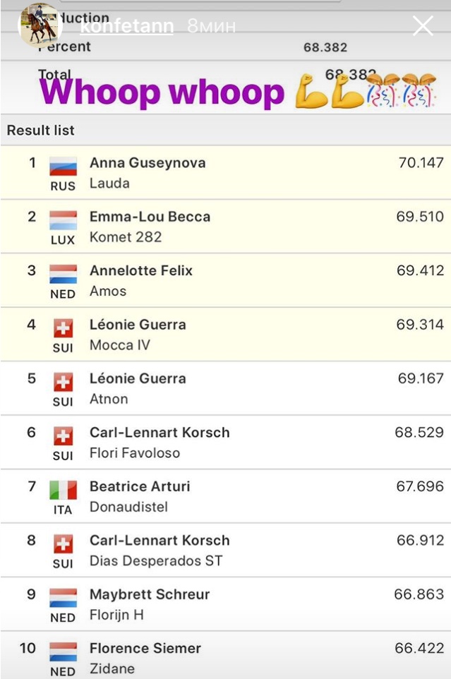Click the Netherlands flag beside Maybrett Schreur

point(63,598)
